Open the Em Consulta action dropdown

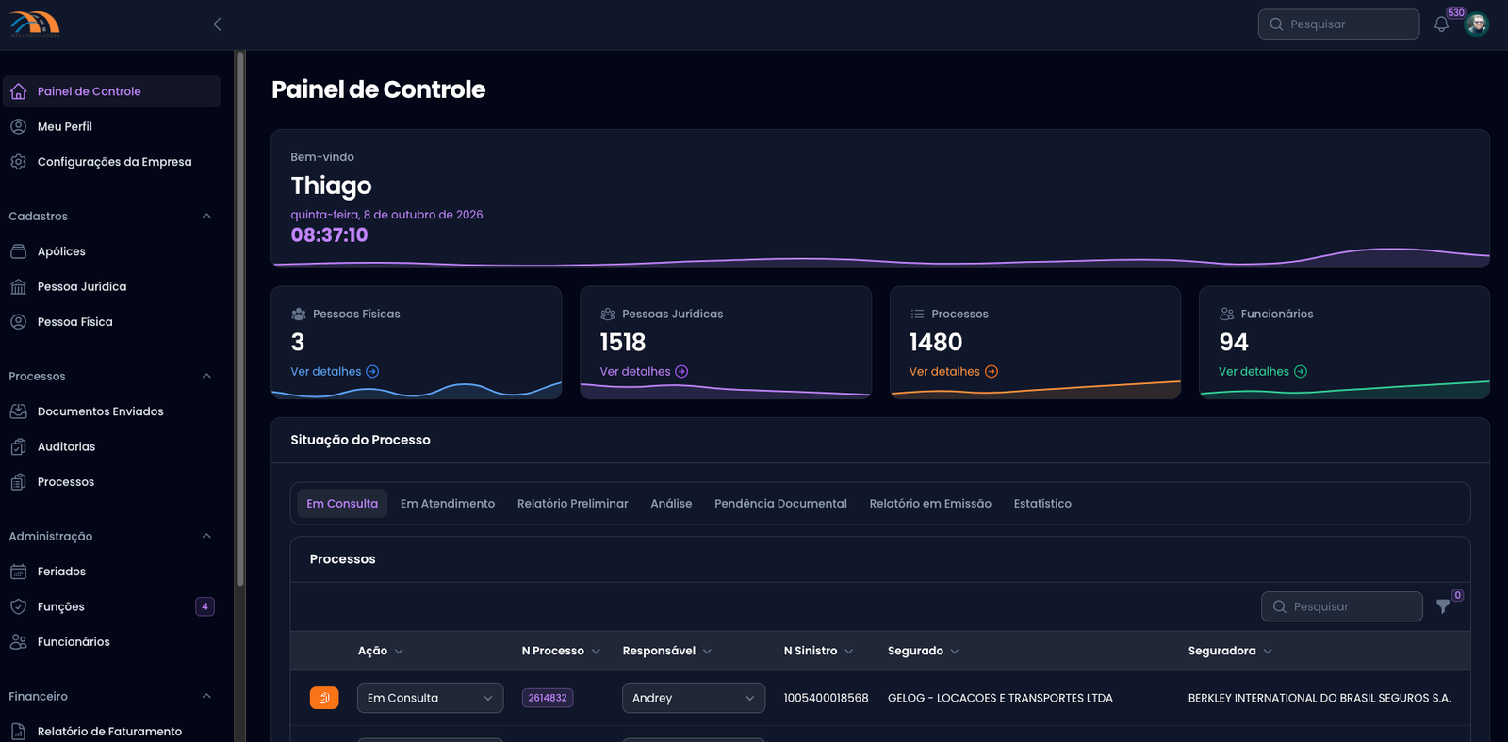point(430,698)
